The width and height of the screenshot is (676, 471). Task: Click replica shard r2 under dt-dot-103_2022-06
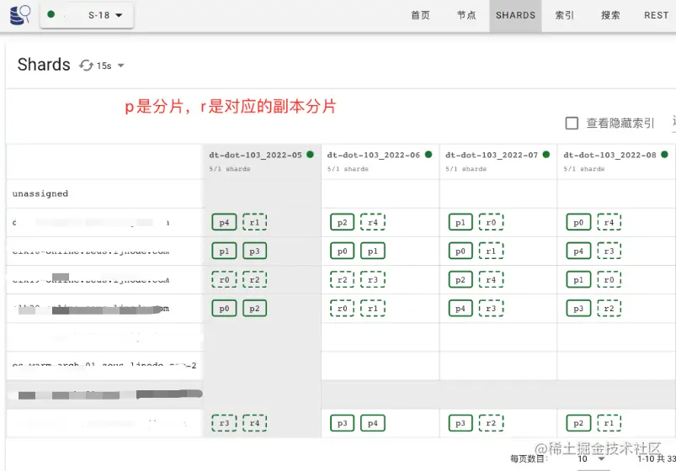click(x=343, y=280)
